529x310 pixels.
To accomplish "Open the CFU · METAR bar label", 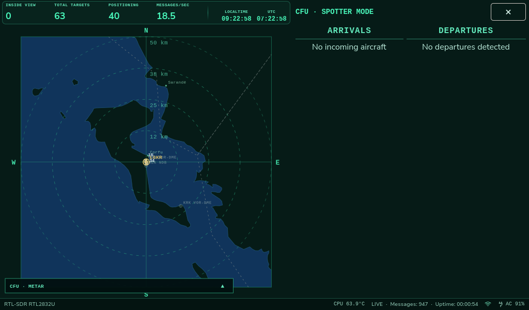I will 27,286.
